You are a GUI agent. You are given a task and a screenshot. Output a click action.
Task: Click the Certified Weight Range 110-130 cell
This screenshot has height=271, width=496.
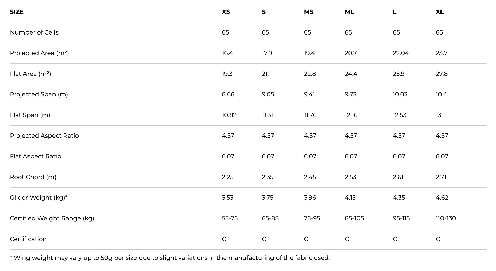point(446,218)
